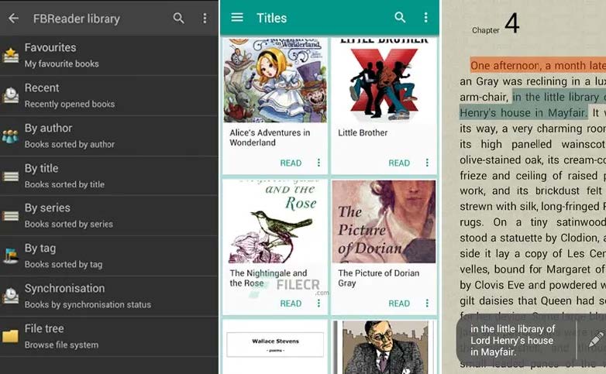This screenshot has width=606, height=374.
Task: Click 'Books by synchronisation status' subtitle
Action: click(x=88, y=304)
